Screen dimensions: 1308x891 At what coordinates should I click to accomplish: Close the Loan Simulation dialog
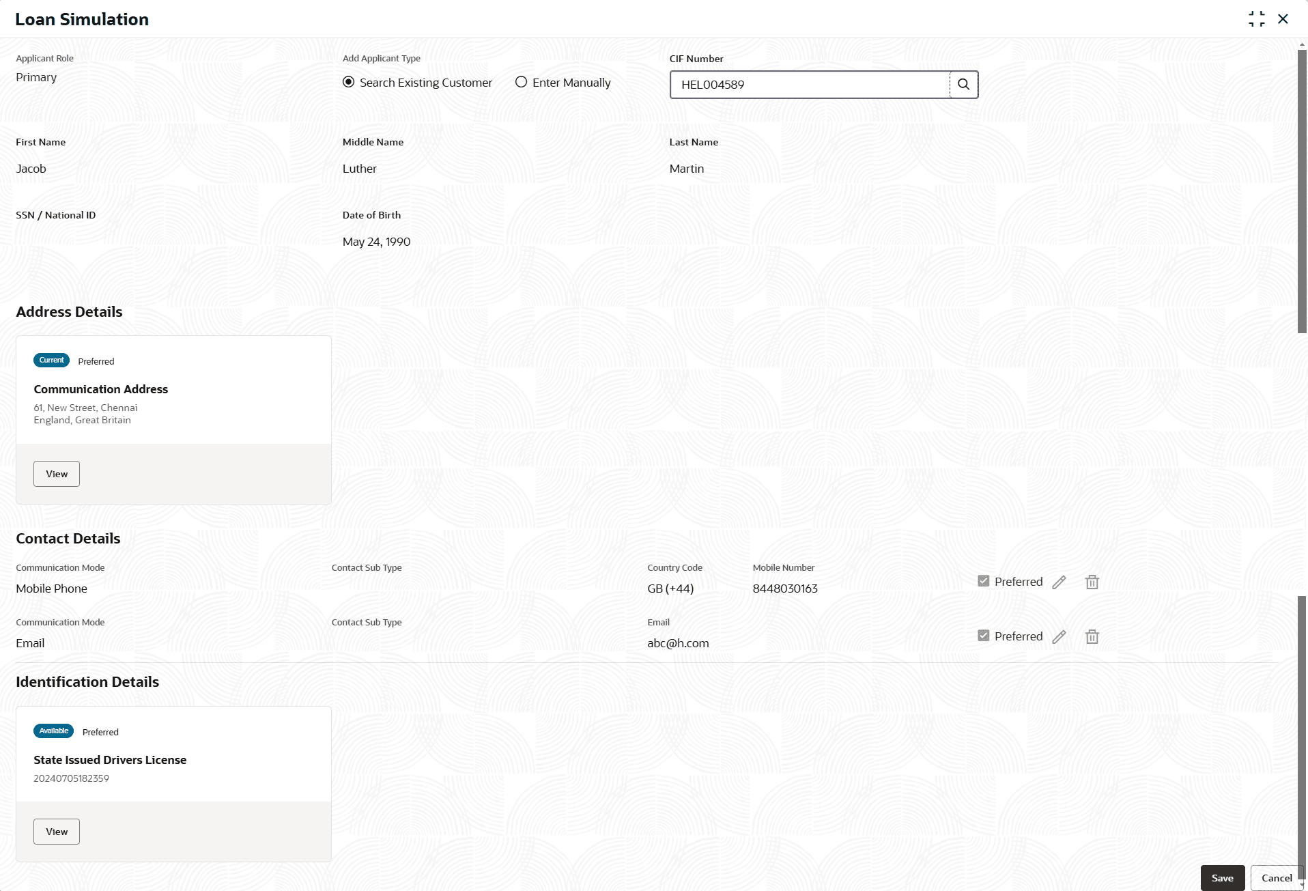pyautogui.click(x=1283, y=19)
